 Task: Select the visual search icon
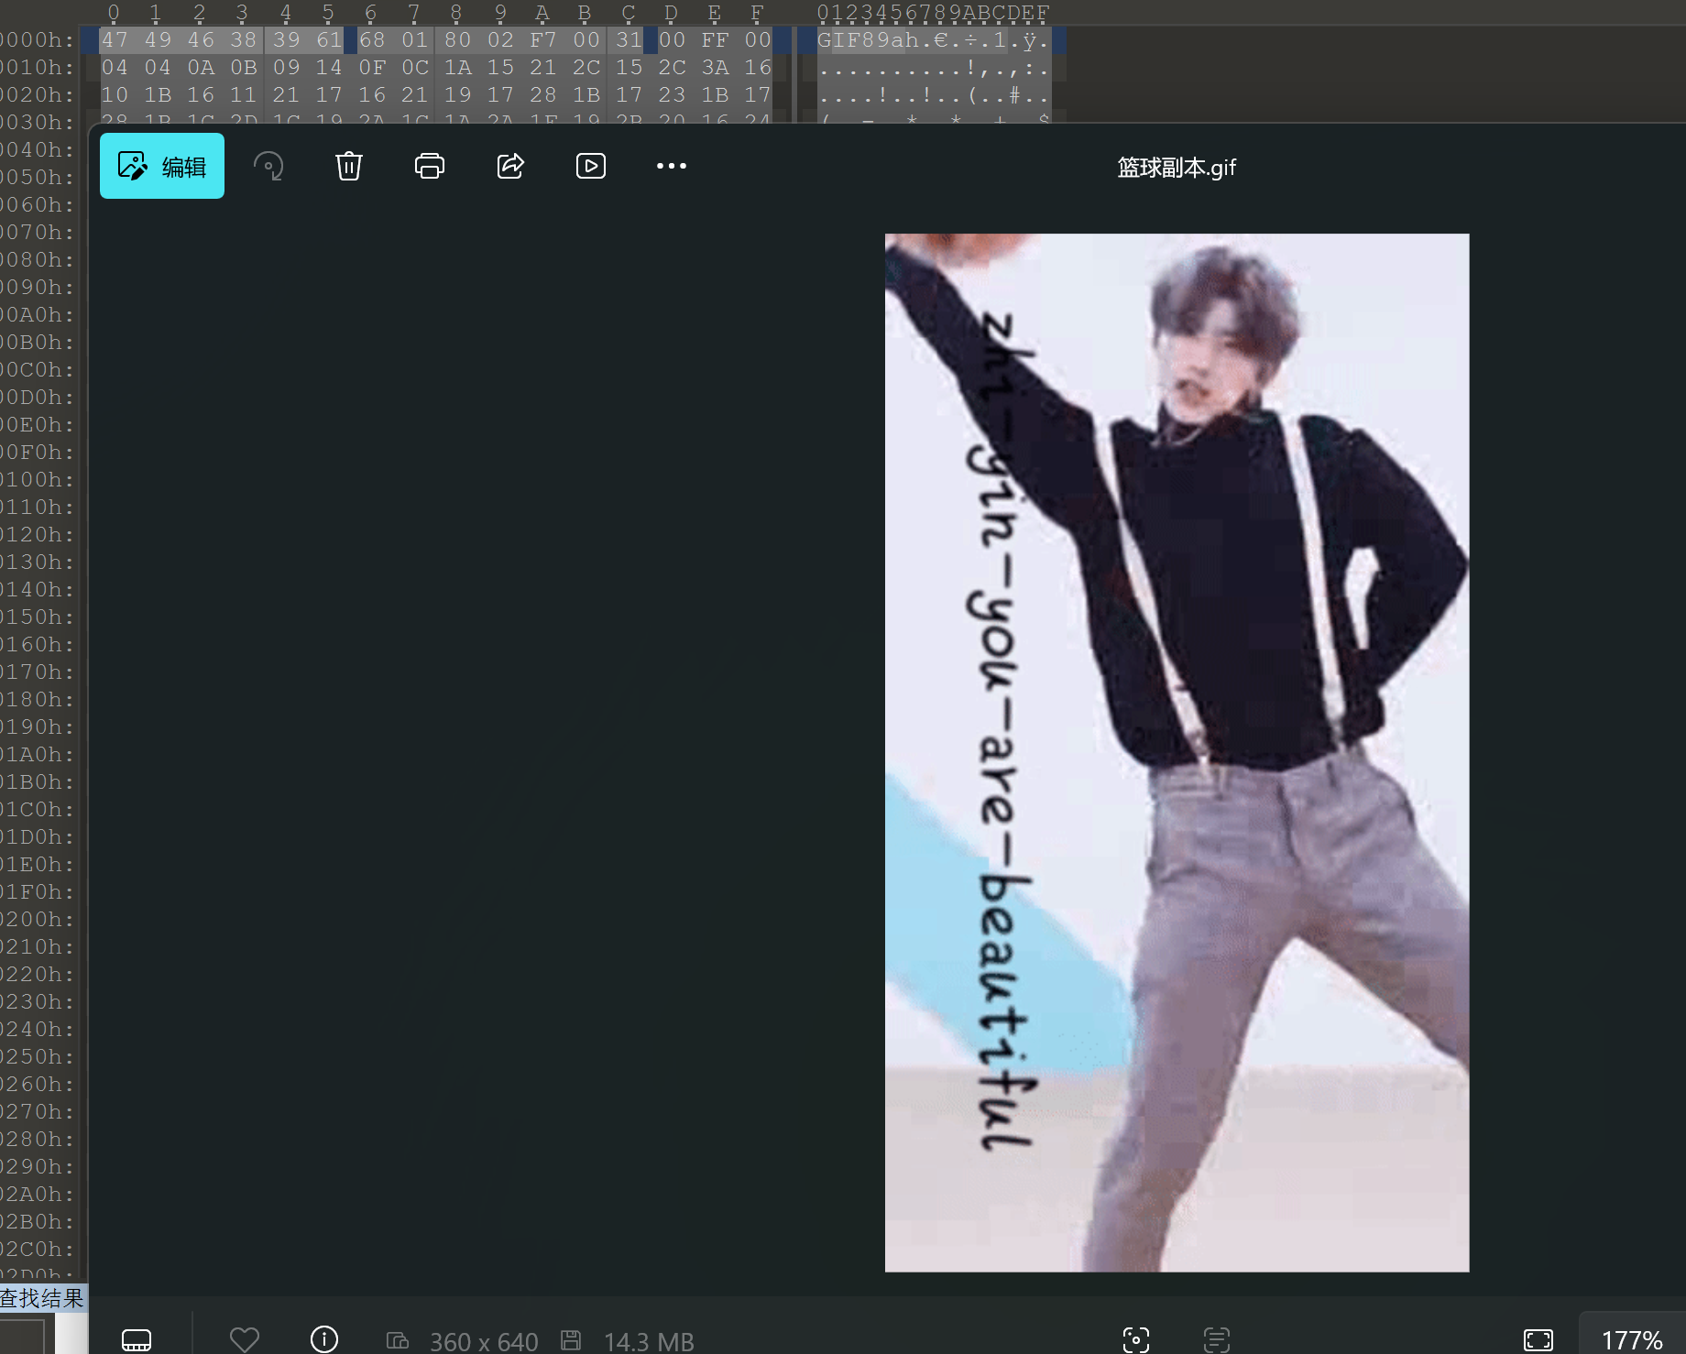(1135, 1339)
